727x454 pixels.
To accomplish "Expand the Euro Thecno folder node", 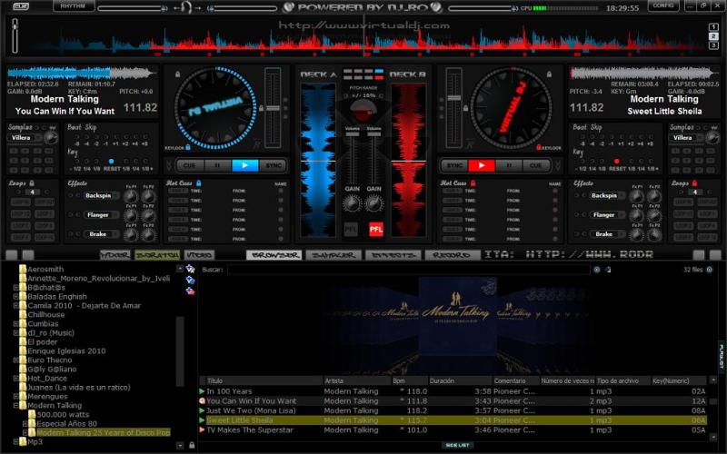I will (x=16, y=360).
